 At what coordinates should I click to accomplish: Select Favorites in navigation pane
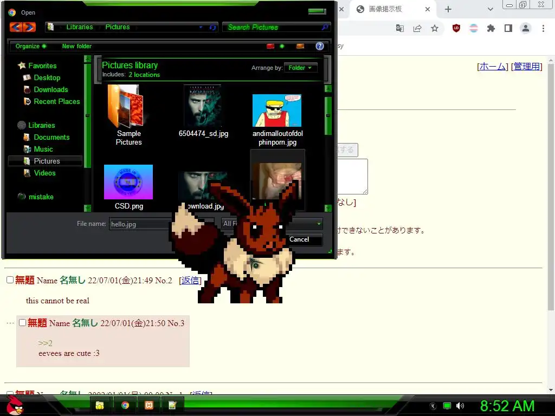coord(42,66)
